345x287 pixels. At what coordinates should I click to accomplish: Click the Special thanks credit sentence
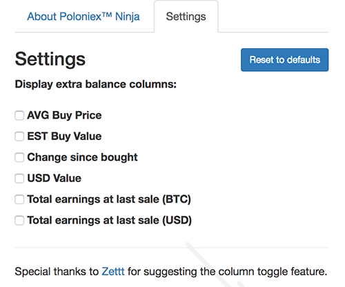pos(171,272)
